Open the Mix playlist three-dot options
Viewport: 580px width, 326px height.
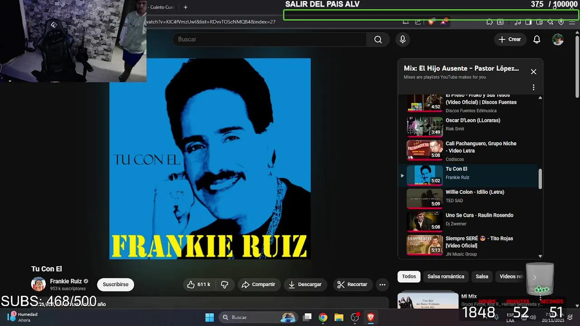533,87
